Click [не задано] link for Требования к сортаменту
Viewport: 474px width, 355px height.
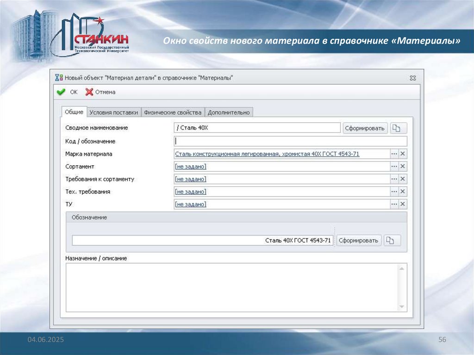191,179
